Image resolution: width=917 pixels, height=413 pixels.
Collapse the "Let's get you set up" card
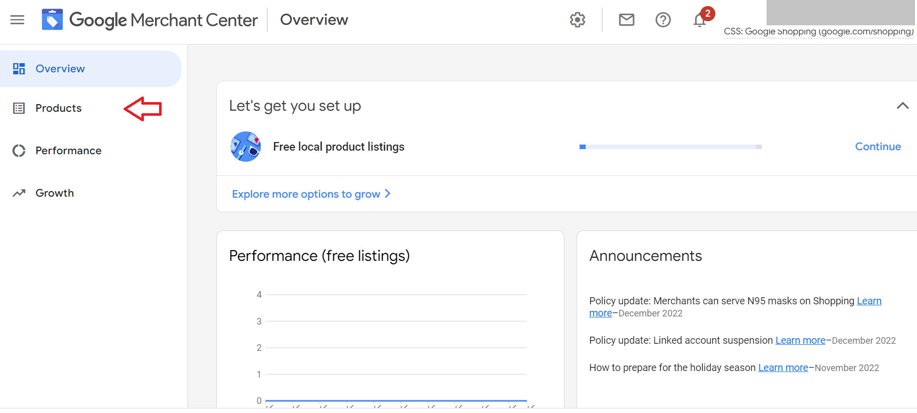pyautogui.click(x=903, y=106)
